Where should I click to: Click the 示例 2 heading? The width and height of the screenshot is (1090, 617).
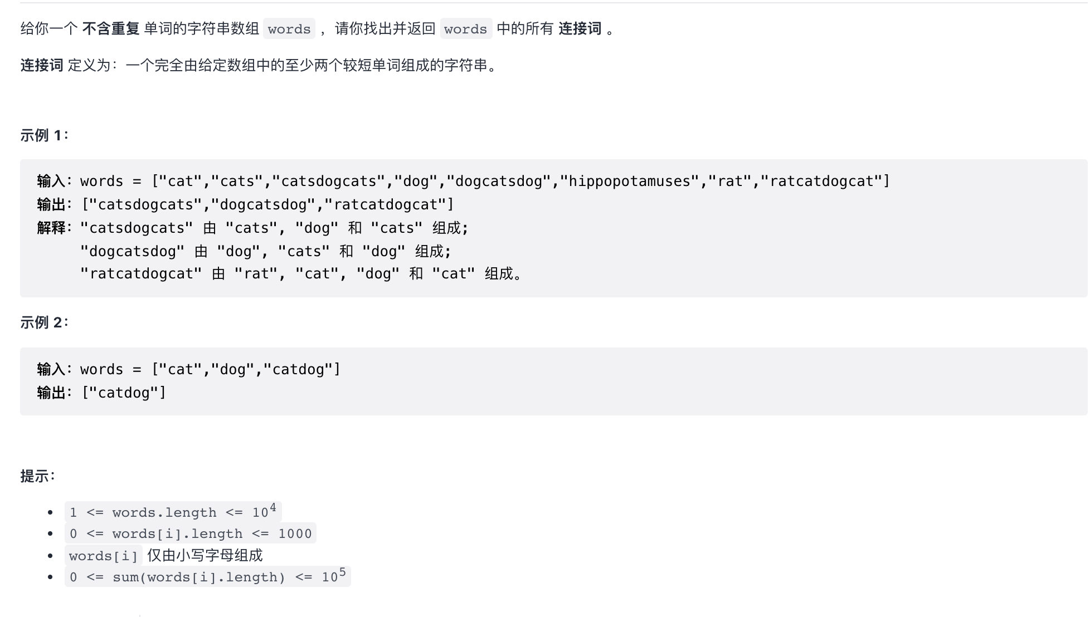45,322
